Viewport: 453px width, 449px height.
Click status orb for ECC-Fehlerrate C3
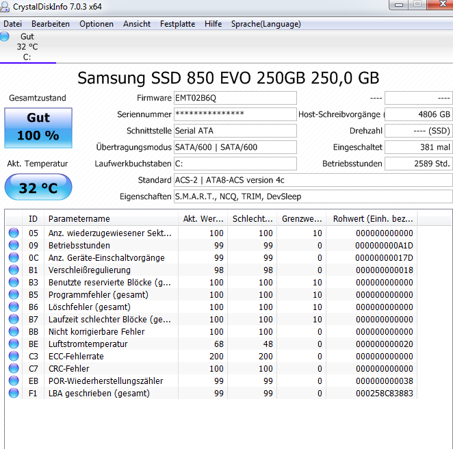coord(14,356)
